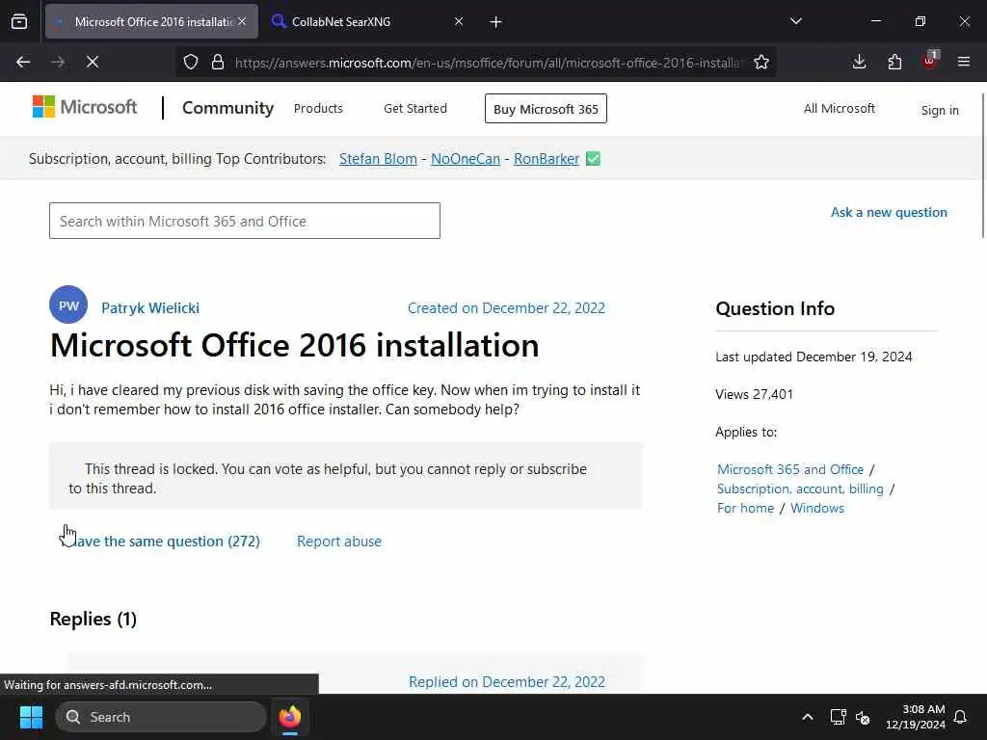Screen dimensions: 987x740
Task: Open Microsoft 365 and Office category
Action: (790, 469)
